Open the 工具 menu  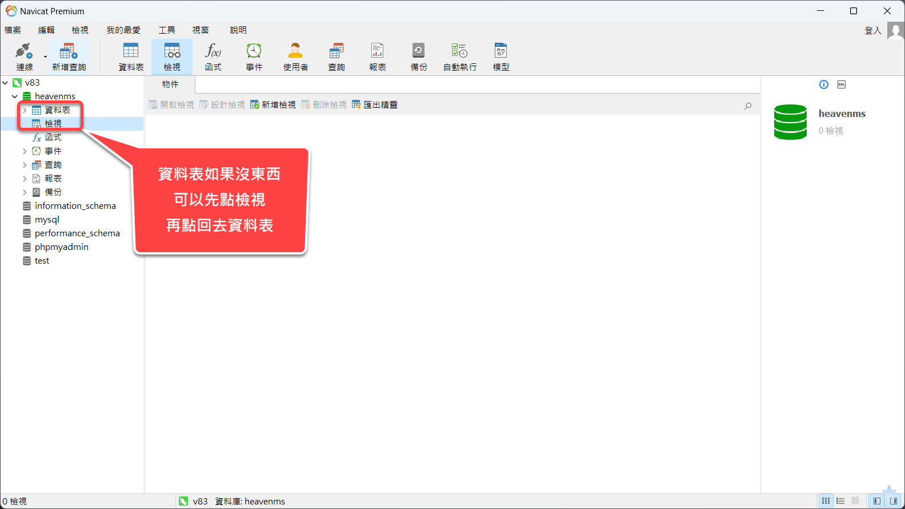coord(167,30)
